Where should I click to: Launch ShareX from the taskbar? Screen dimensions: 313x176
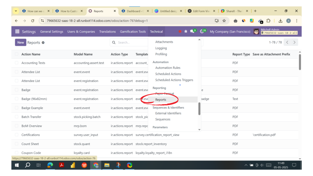click(118, 165)
